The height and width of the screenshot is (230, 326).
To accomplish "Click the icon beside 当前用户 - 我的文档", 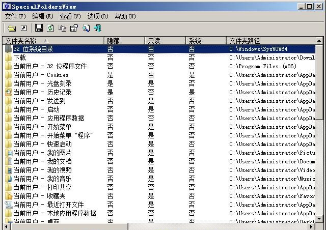I will pyautogui.click(x=9, y=161).
